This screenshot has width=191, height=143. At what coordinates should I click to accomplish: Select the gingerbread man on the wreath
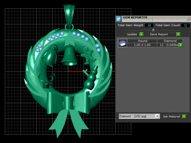(88, 56)
